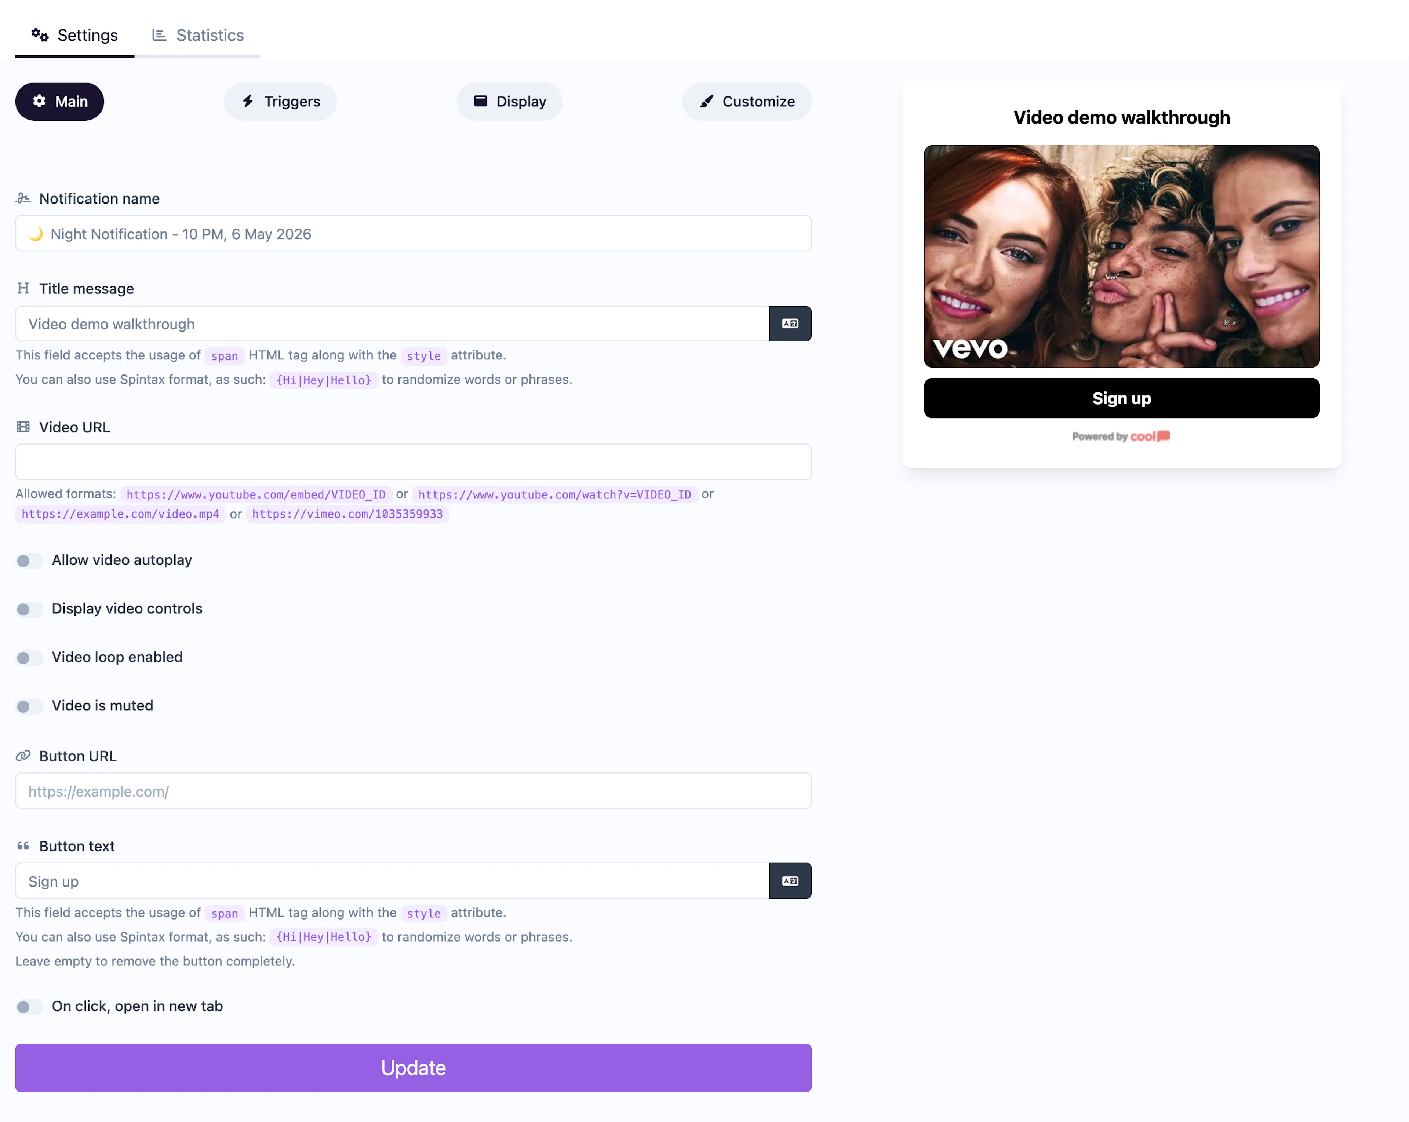Viewport: 1409px width, 1122px height.
Task: Click the youtube.com/watch?v=VIDEO_ID format example
Action: click(x=555, y=494)
